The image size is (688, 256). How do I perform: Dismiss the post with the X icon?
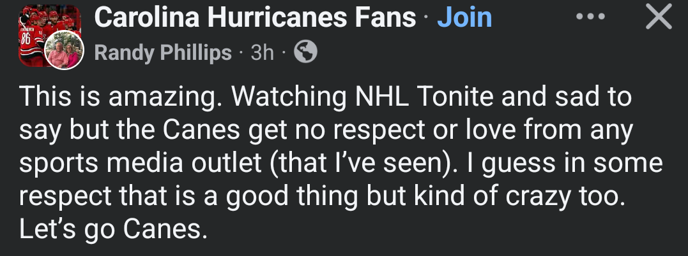(659, 17)
